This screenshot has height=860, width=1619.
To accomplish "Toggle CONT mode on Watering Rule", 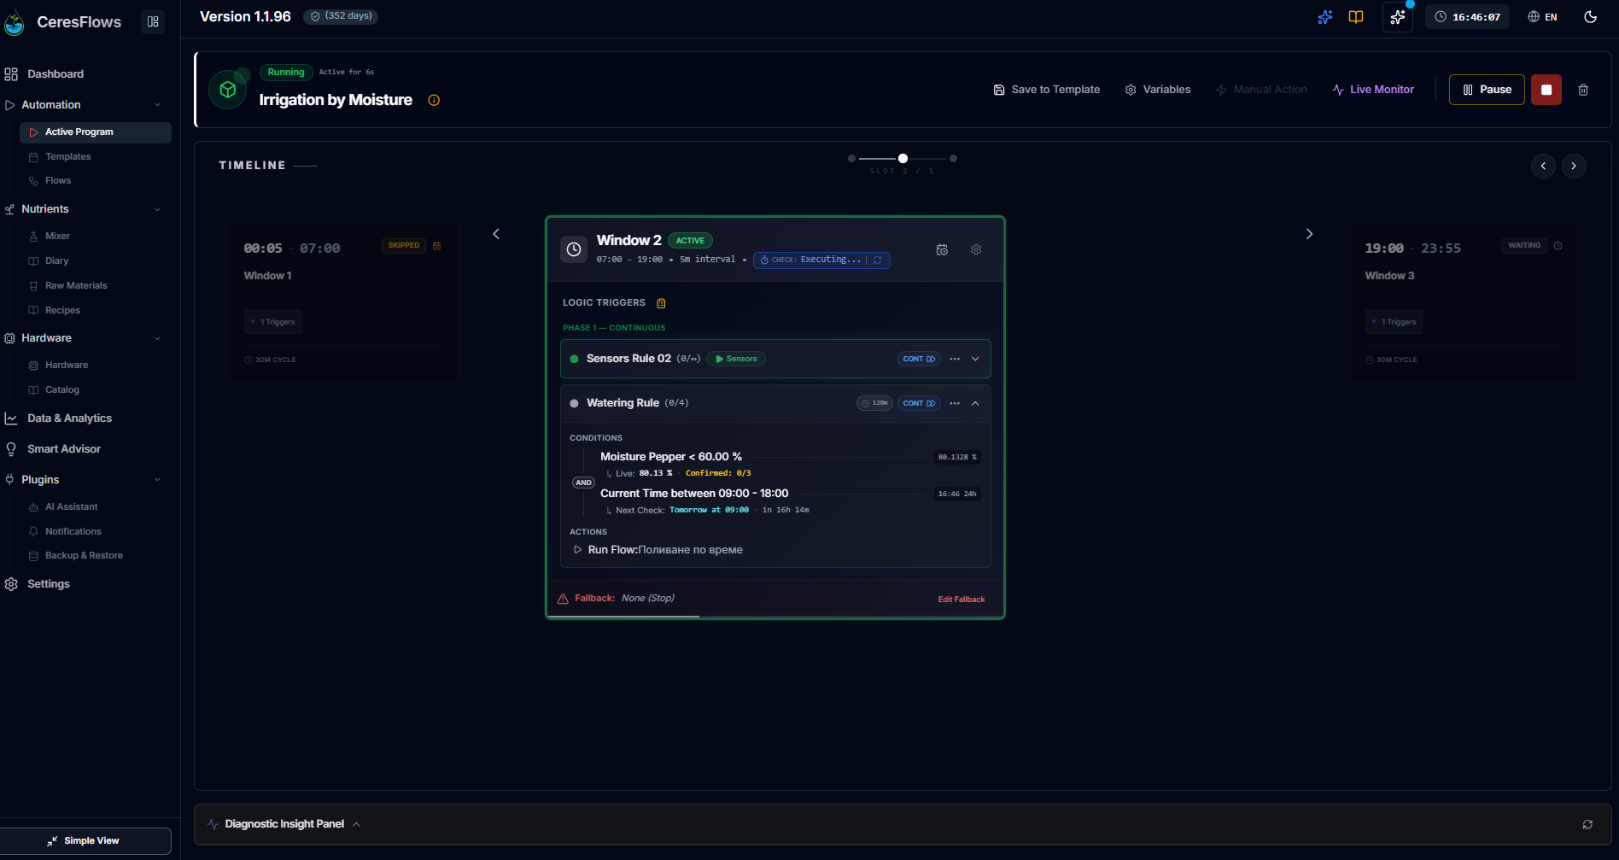I will pos(919,403).
